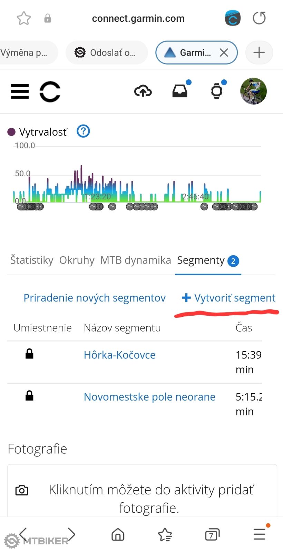Open the watch devices icon
The image size is (283, 552).
(x=217, y=91)
